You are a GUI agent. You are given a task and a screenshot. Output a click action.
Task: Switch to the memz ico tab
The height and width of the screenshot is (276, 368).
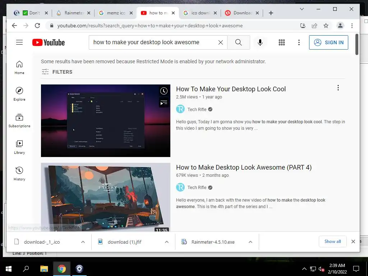point(116,13)
